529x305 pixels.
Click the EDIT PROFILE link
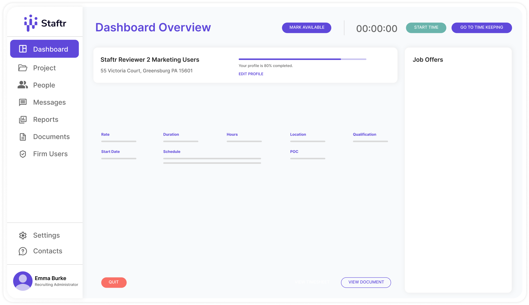tap(251, 74)
